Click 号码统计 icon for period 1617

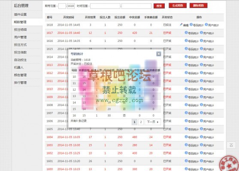[x=186, y=32]
